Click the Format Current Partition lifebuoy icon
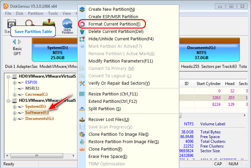 point(82,24)
